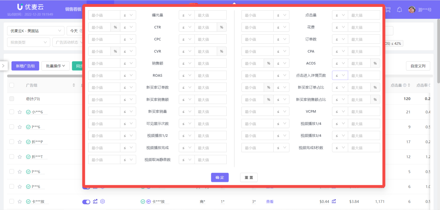The height and width of the screenshot is (210, 440).
Task: Open the max-side ≤ operator for 点击进入详情页数
Action: (340, 75)
